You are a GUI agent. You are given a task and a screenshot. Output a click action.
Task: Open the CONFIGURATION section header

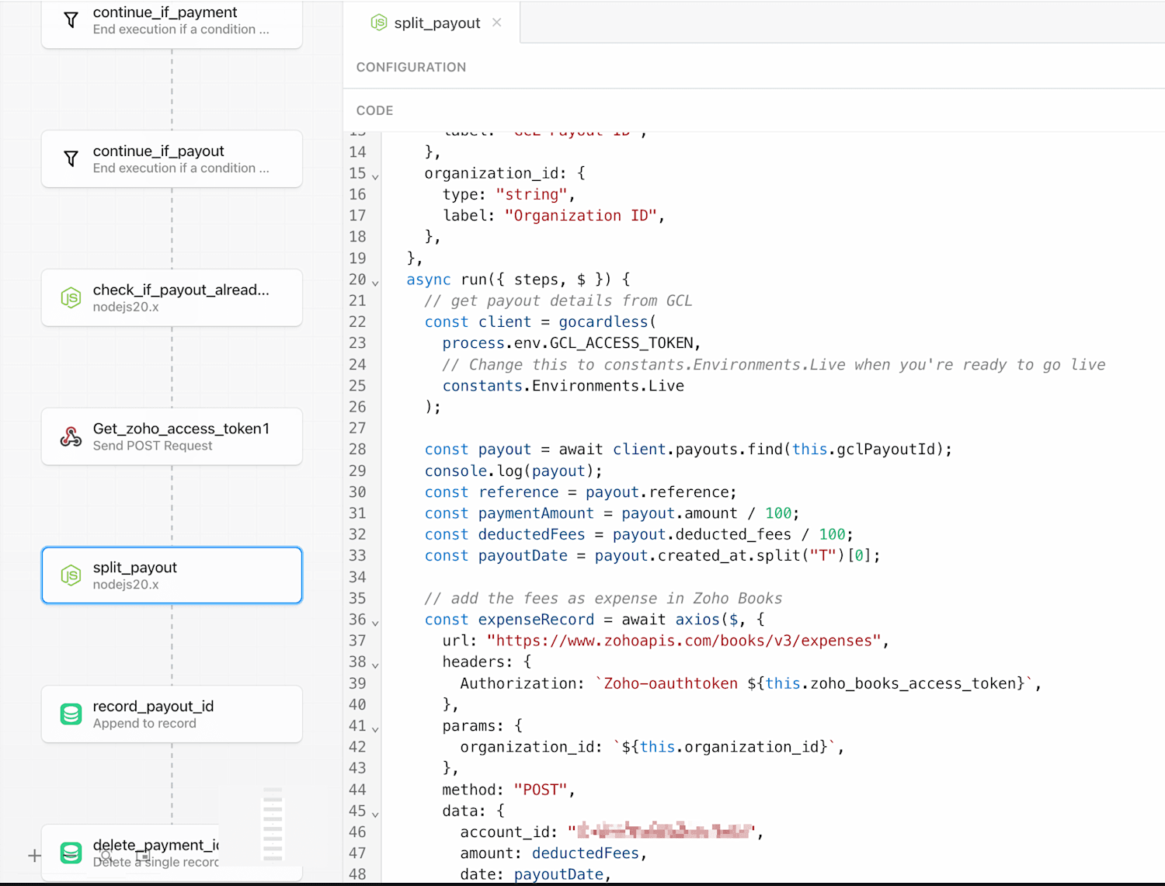coord(412,68)
